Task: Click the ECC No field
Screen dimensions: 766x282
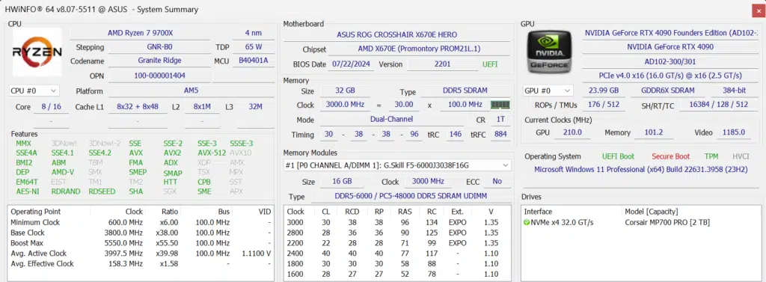Action: [x=497, y=181]
